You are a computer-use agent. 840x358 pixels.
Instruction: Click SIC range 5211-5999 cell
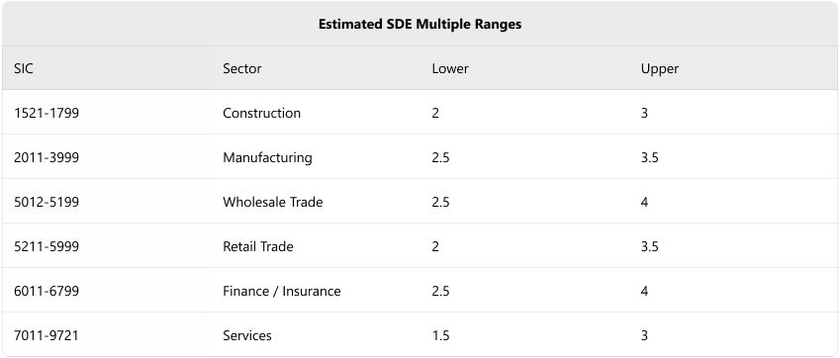47,246
